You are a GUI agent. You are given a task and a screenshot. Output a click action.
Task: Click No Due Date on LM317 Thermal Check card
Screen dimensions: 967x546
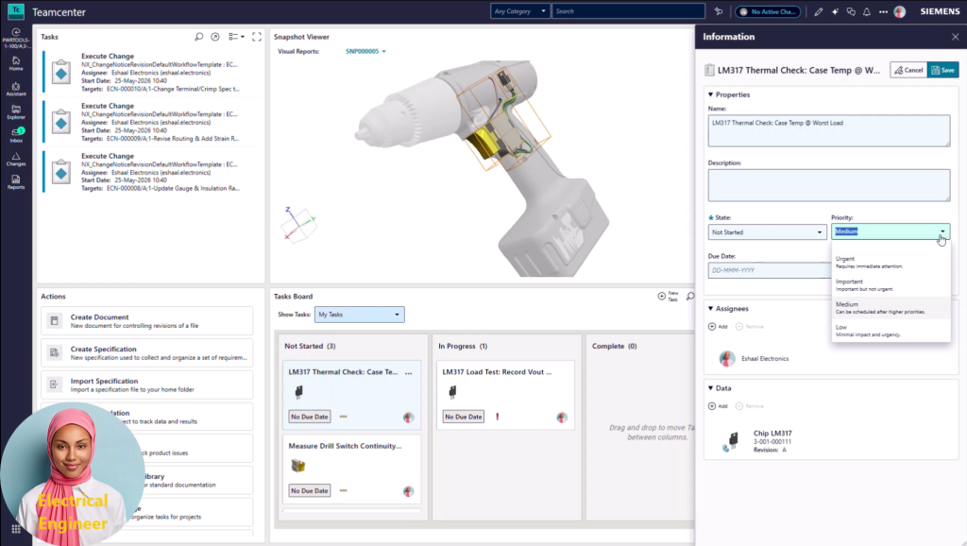[x=310, y=418]
